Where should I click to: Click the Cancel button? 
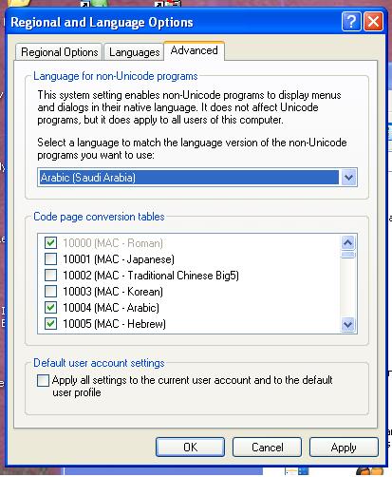pyautogui.click(x=267, y=448)
